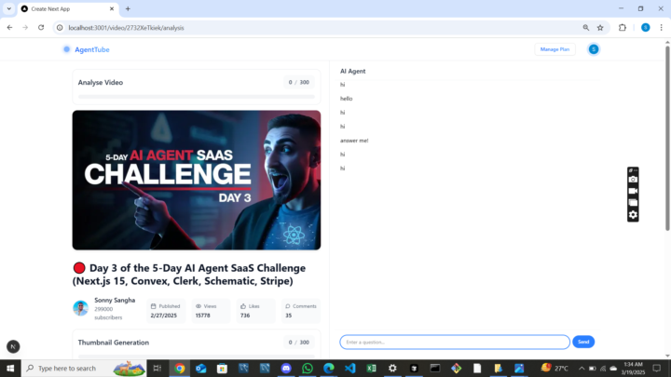
Task: Open the browser Extensions puzzle icon
Action: 623,28
